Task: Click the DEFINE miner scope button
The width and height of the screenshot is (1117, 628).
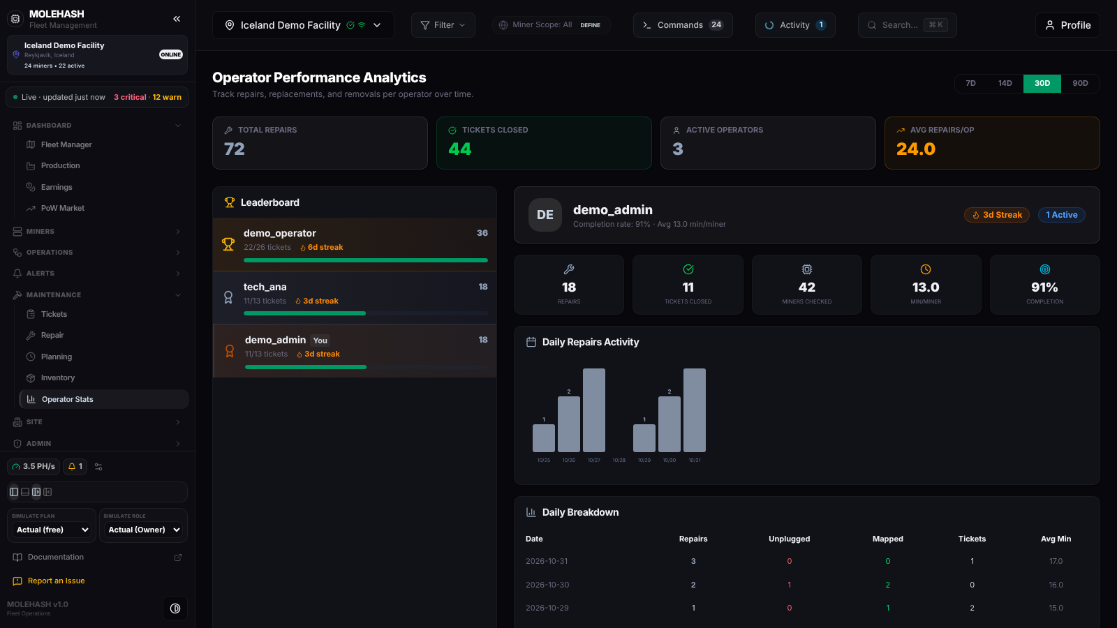Action: click(x=591, y=25)
